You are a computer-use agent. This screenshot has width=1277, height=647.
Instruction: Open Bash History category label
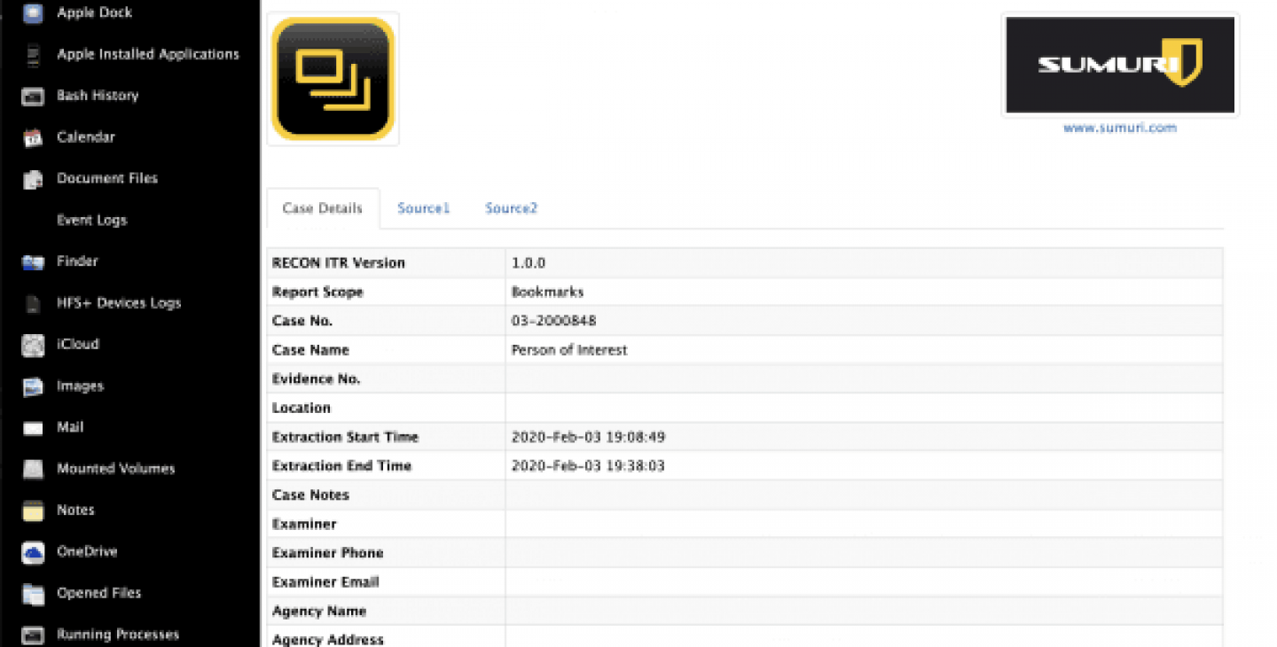(98, 96)
